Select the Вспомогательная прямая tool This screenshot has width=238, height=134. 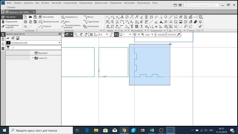[71, 26]
